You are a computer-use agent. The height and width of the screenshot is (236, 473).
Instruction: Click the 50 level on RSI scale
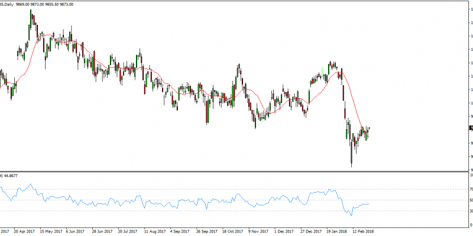pos(471,200)
